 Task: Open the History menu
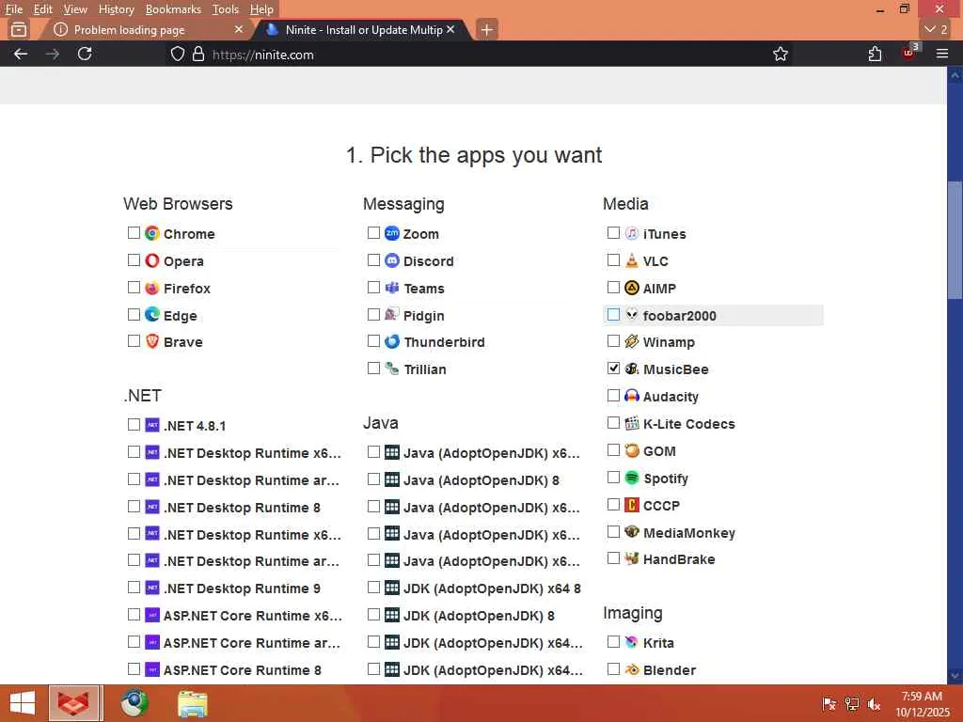[116, 9]
